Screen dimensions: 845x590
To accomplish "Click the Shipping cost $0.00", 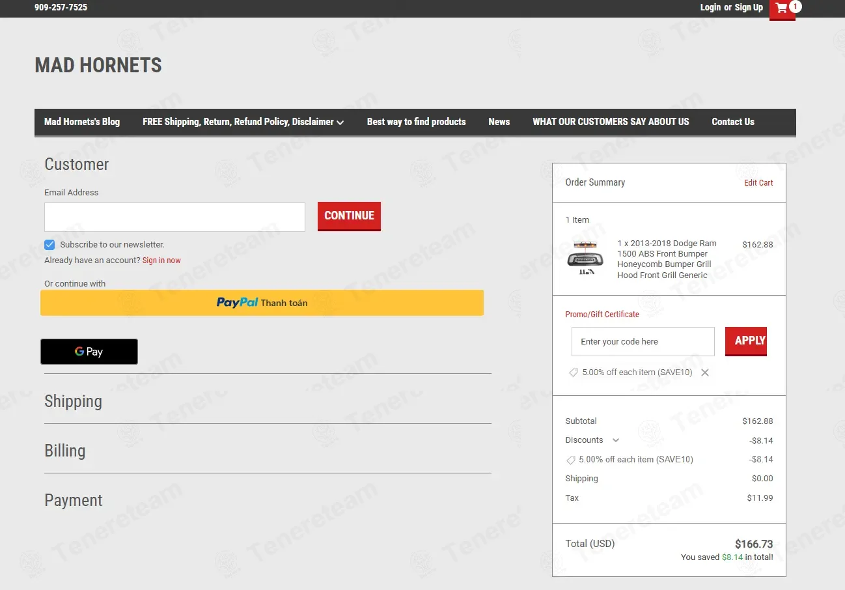I will click(x=762, y=479).
